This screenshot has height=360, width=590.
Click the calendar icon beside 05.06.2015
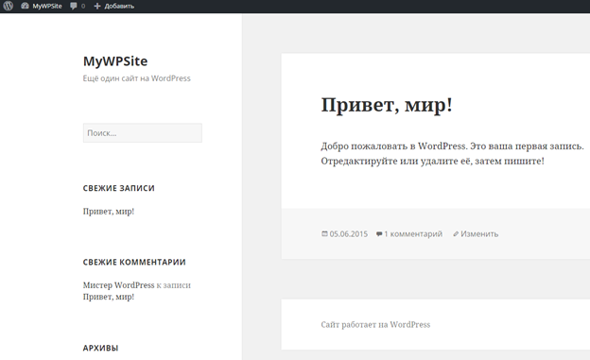pos(324,233)
